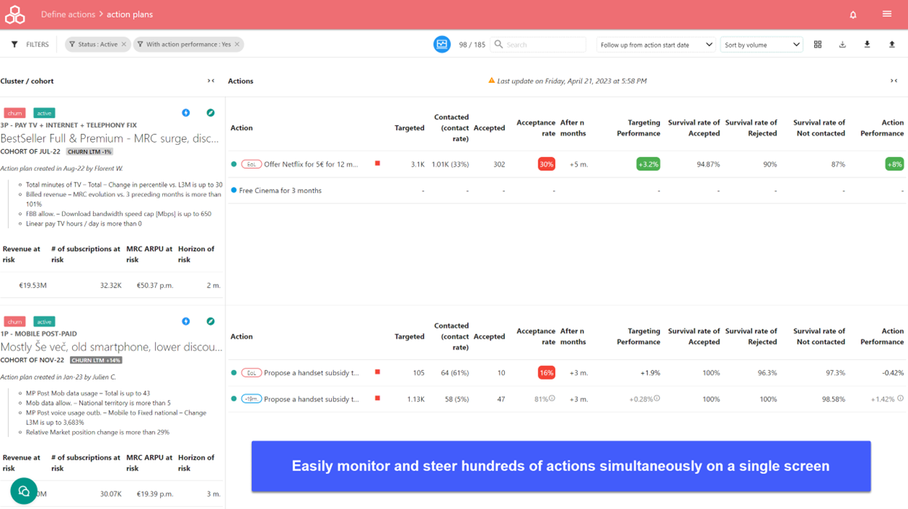Open the FILTERS button
Image resolution: width=908 pixels, height=509 pixels.
tap(29, 44)
